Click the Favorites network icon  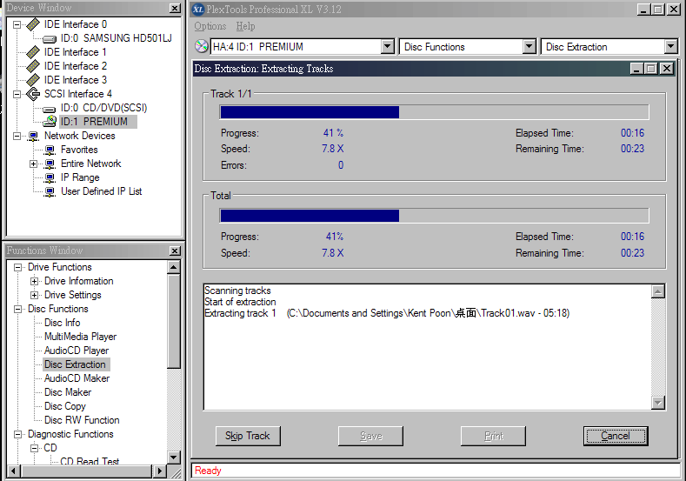tap(50, 150)
